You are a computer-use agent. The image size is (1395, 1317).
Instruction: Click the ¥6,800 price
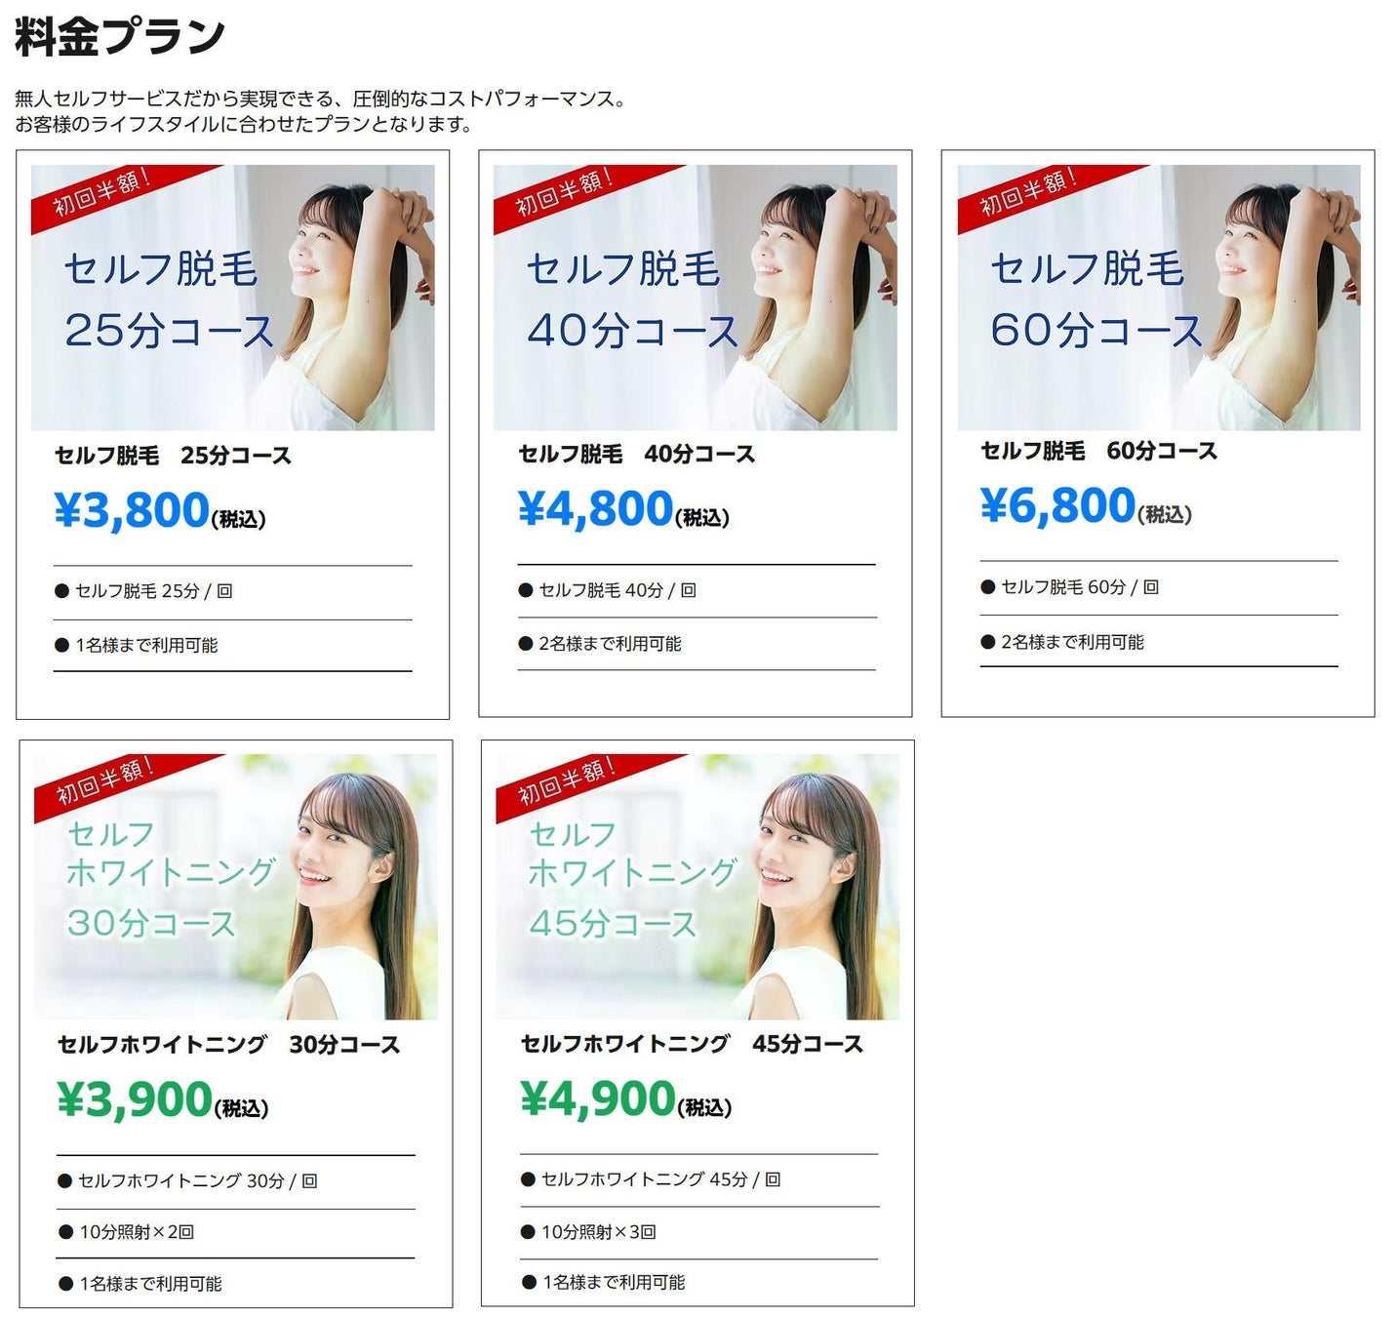click(1086, 506)
